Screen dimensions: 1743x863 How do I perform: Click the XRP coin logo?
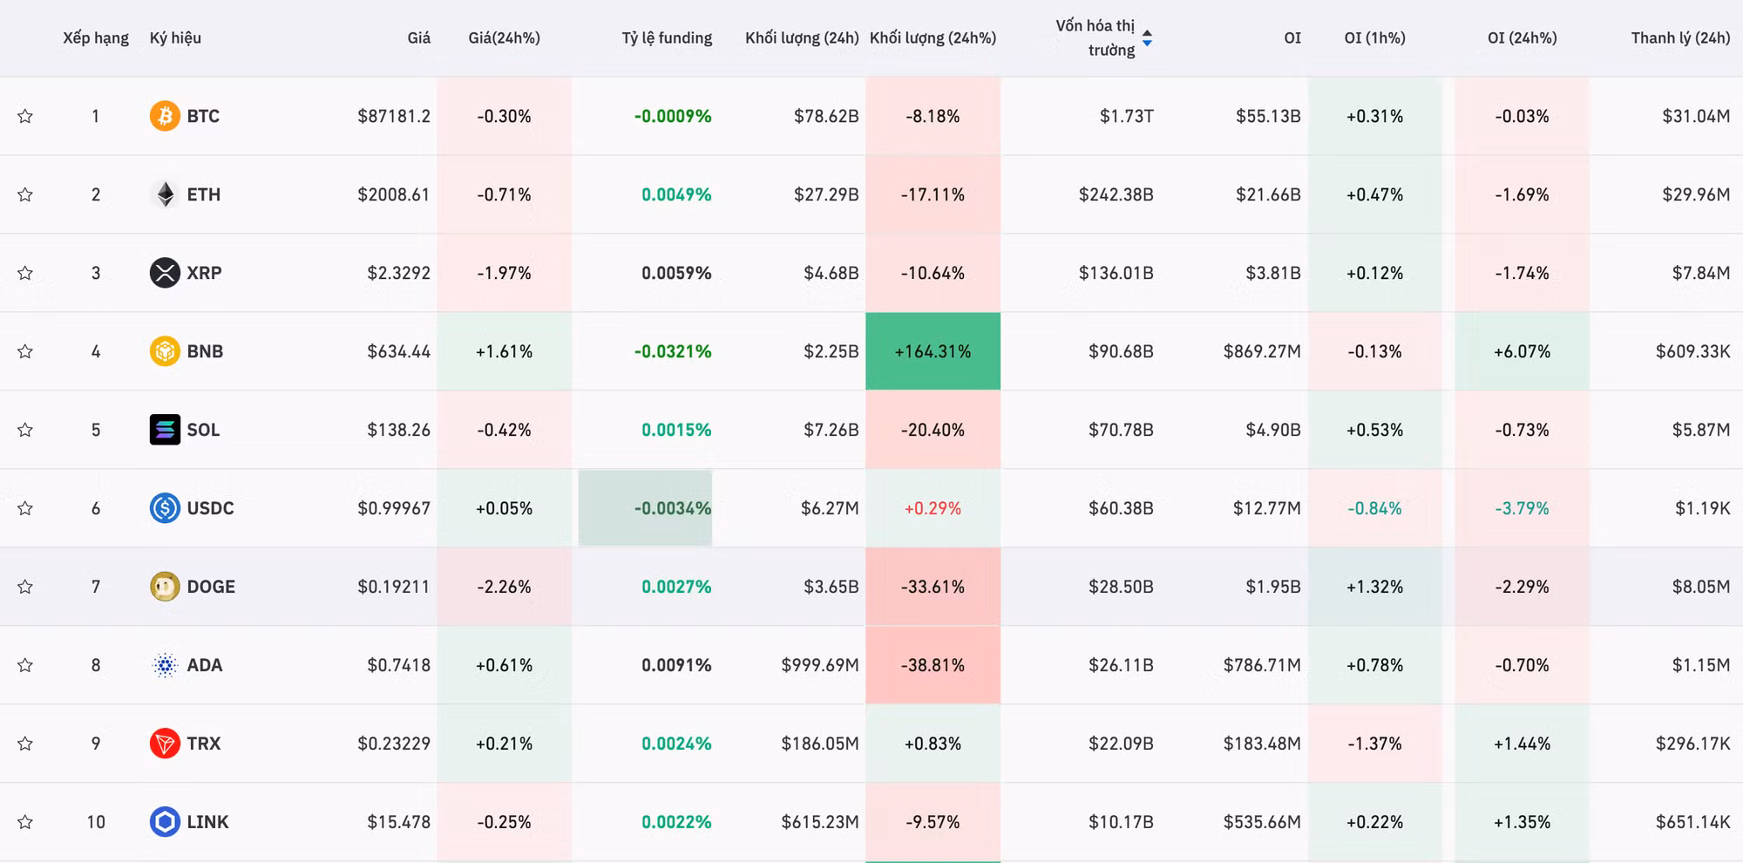(x=165, y=273)
